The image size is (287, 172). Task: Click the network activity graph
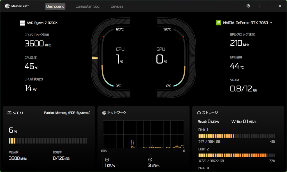[143, 134]
